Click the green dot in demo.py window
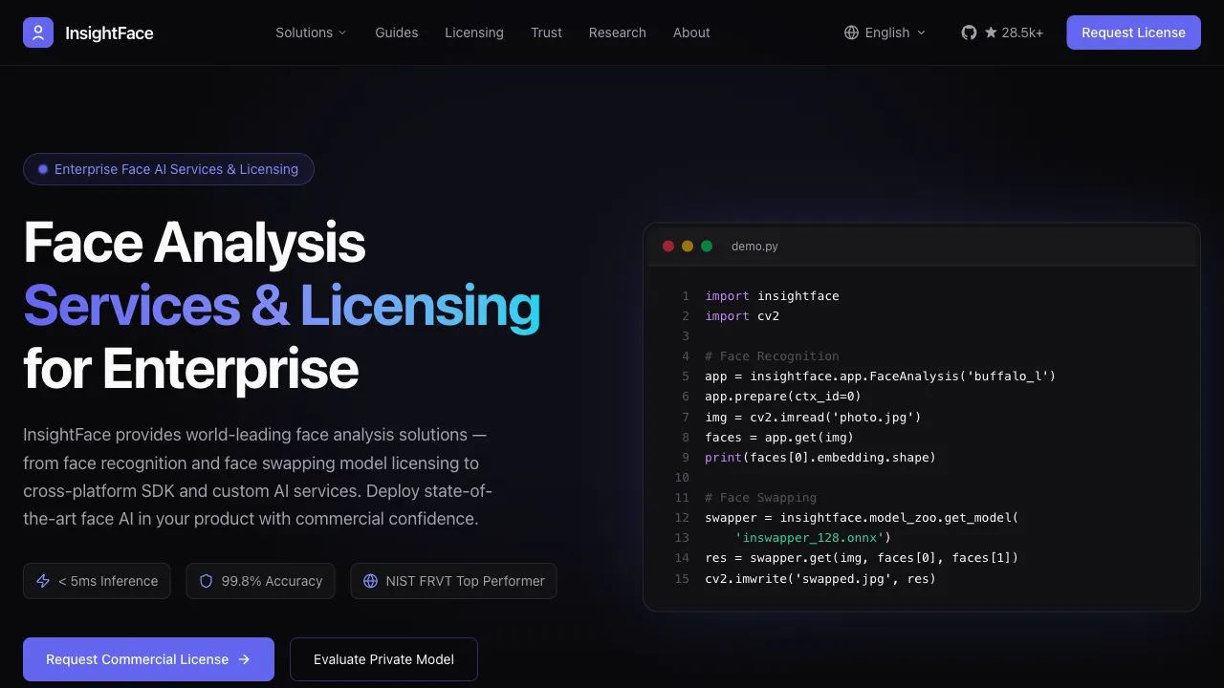The height and width of the screenshot is (688, 1224). (707, 247)
